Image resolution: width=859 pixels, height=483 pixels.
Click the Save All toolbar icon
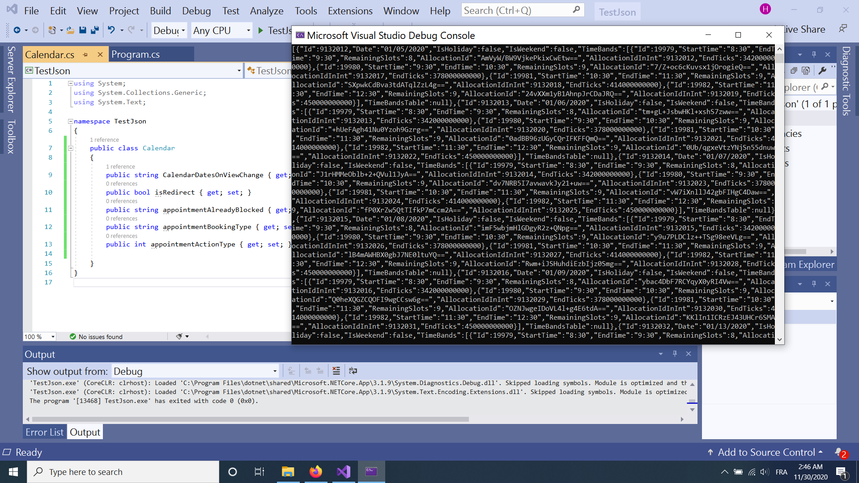click(x=95, y=30)
